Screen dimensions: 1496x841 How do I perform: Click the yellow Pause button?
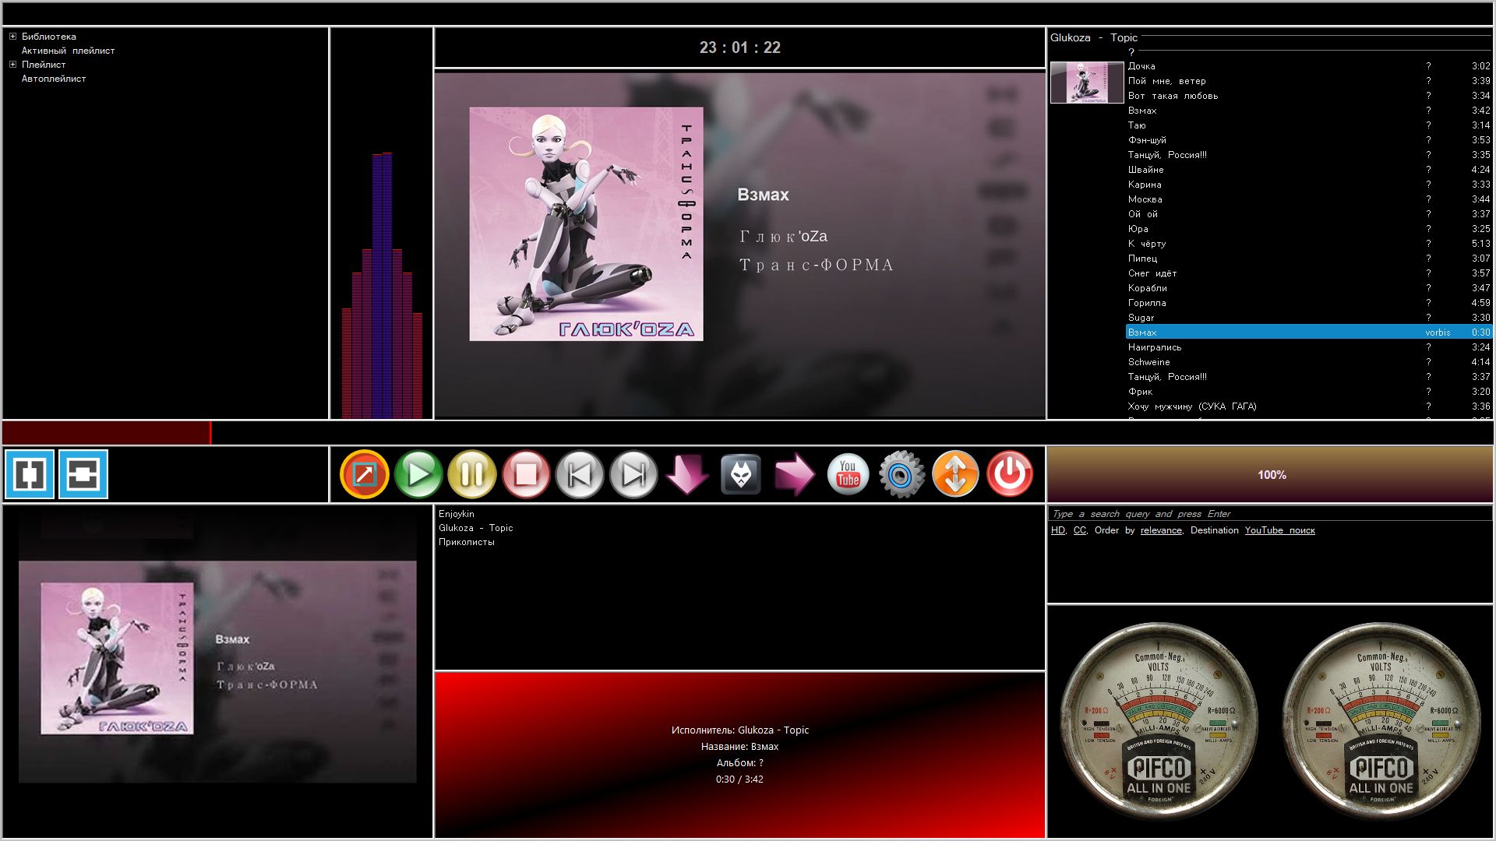[x=472, y=474]
